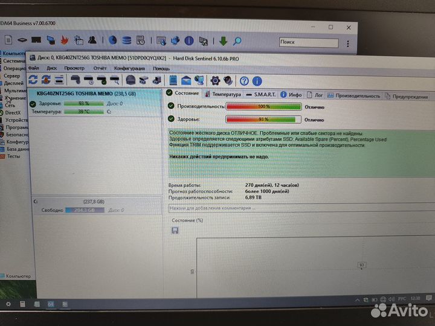Click the РУС language indicator in system tray
Image resolution: width=435 pixels, height=326 pixels.
(402, 299)
